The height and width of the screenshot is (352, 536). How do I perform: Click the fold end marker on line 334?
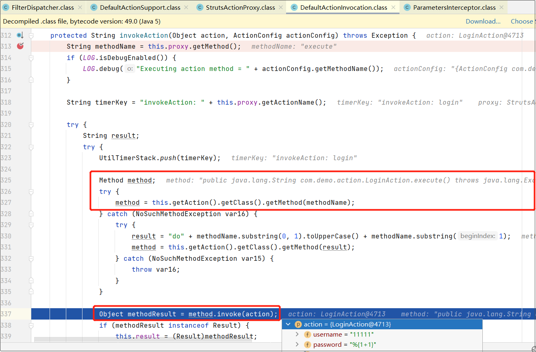31,281
